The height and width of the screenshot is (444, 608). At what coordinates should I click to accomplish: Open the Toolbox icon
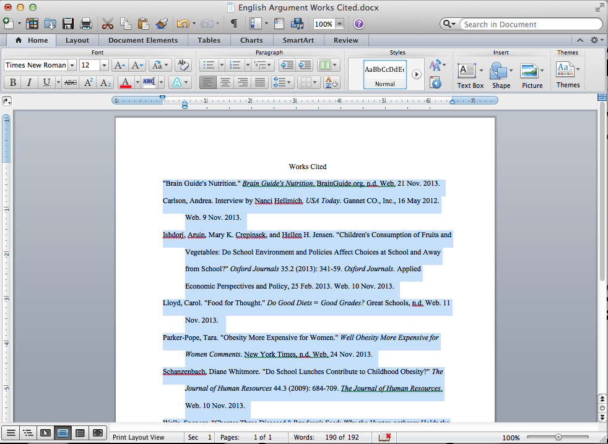coord(279,24)
